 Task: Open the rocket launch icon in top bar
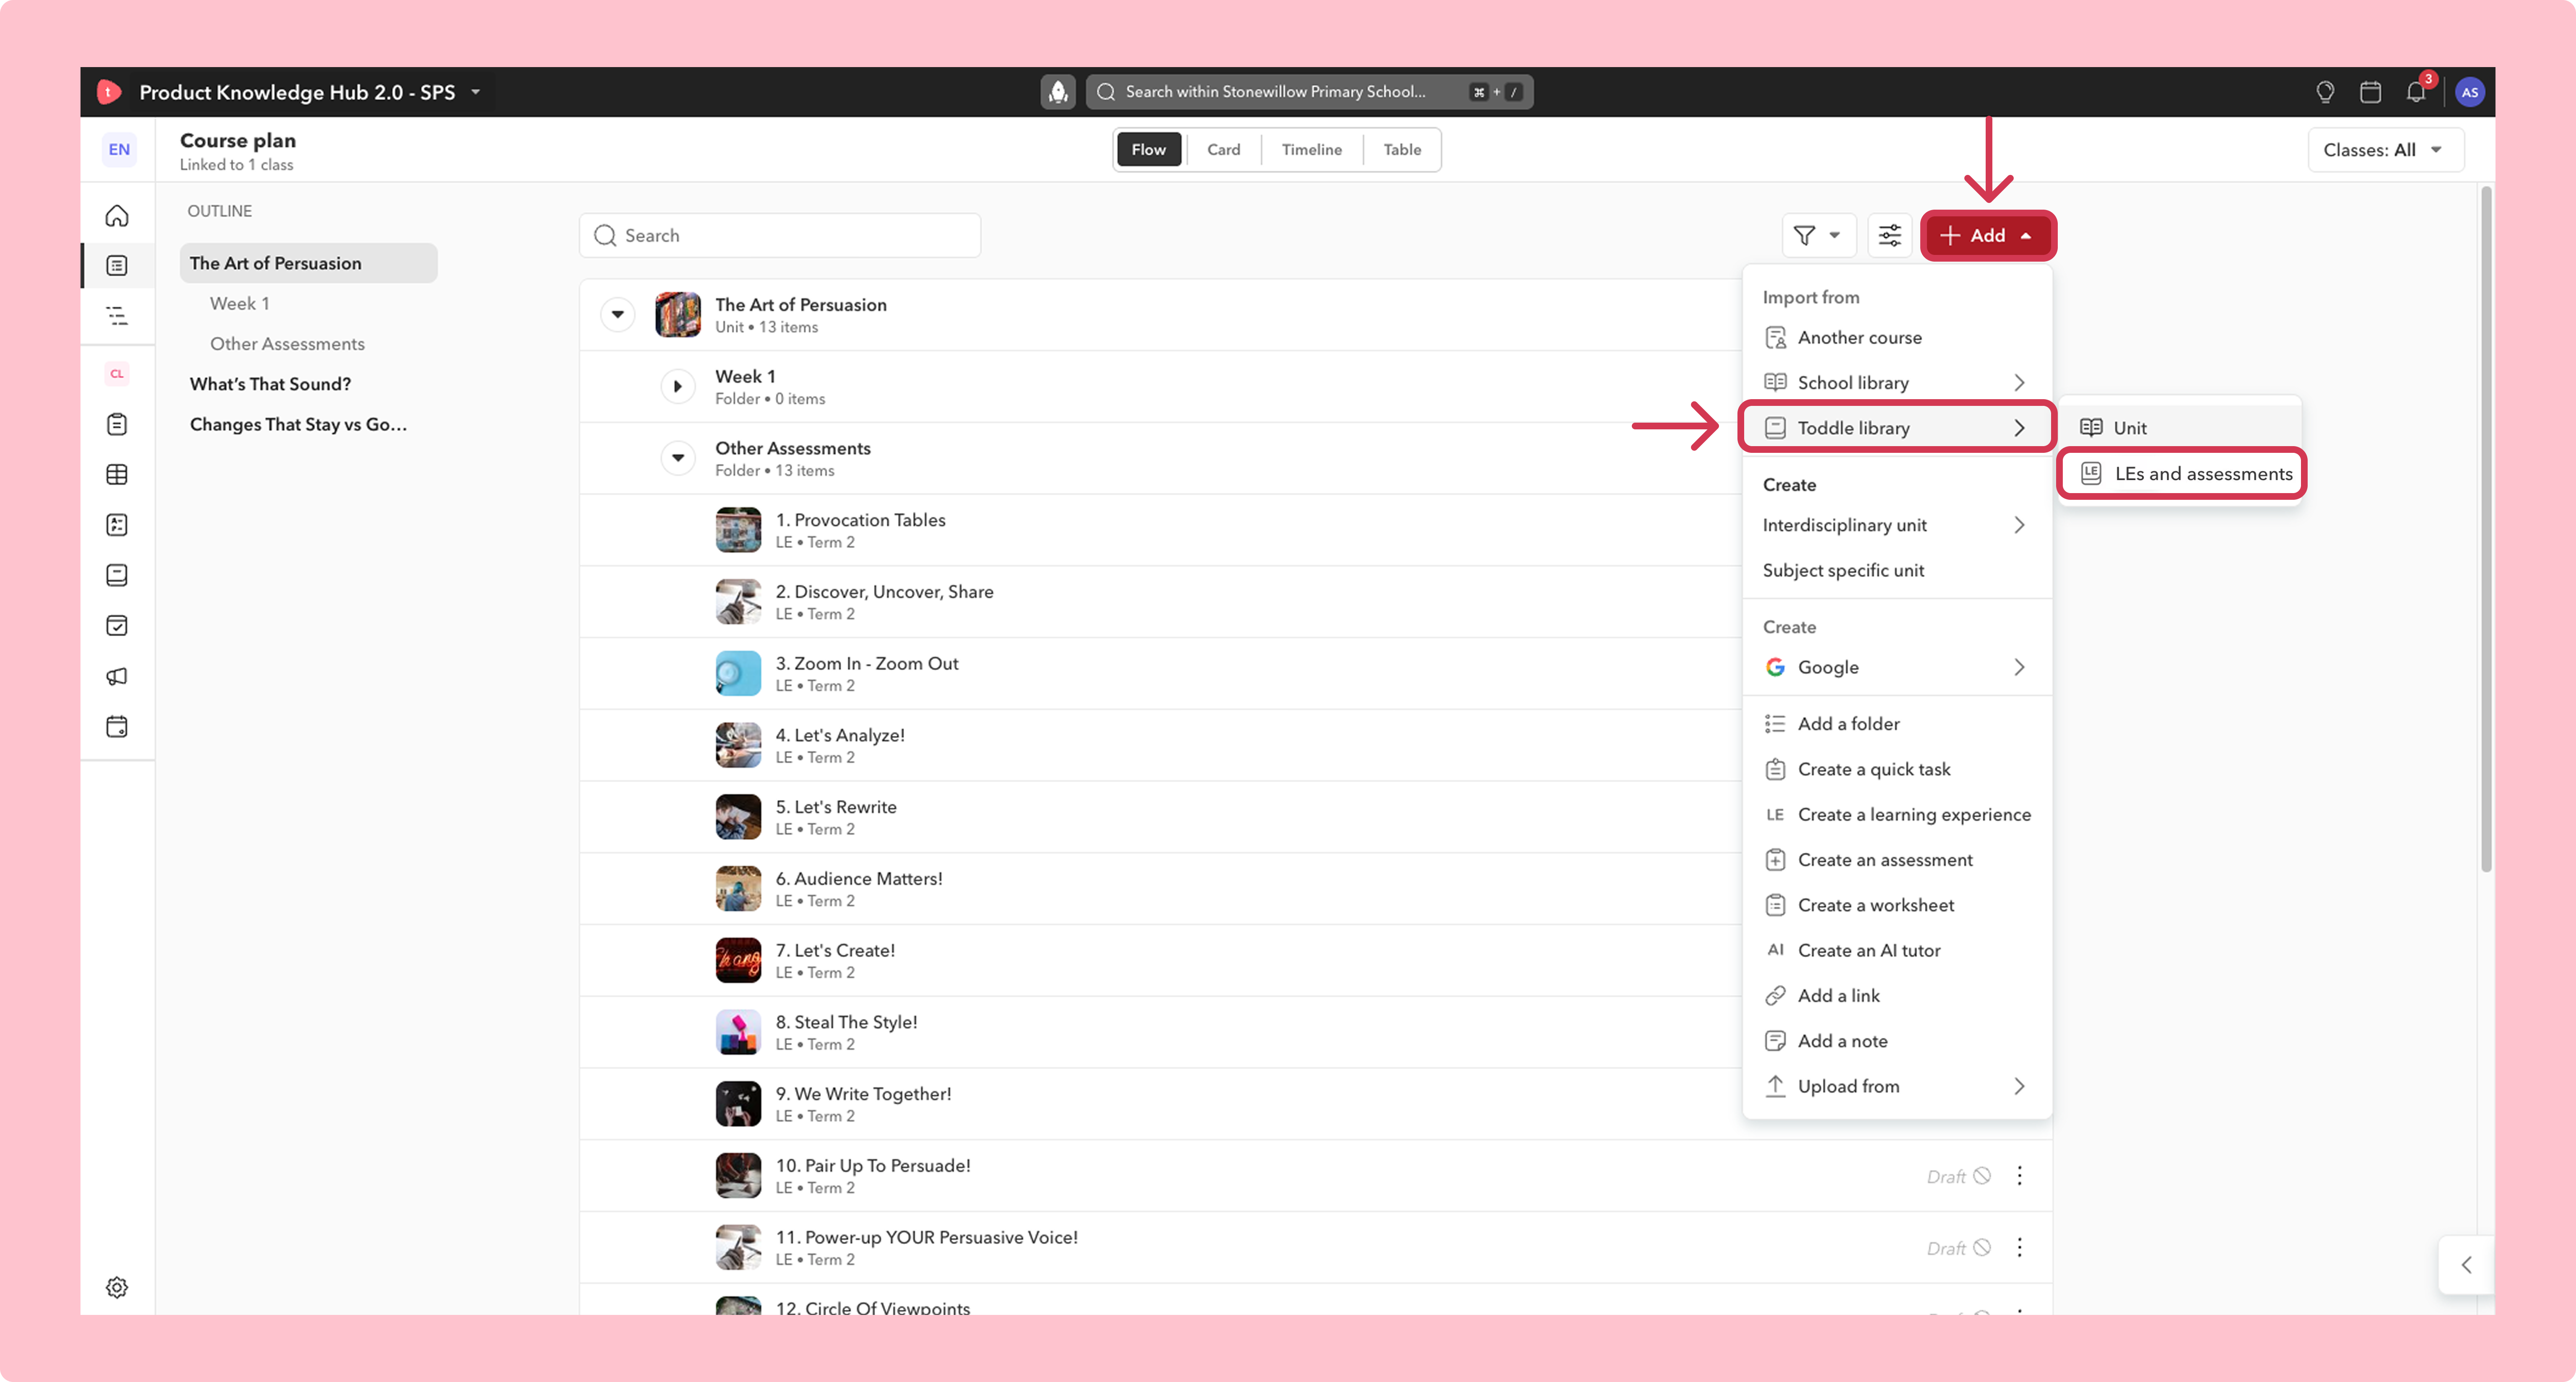1057,92
